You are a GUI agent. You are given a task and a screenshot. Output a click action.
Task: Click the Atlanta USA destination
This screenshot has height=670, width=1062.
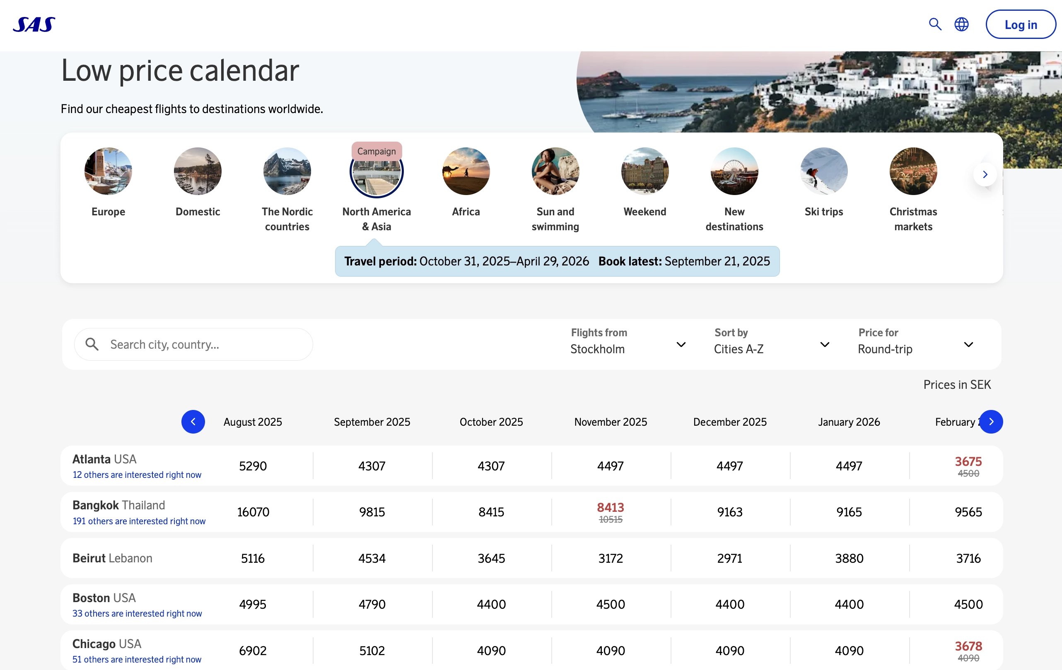pos(104,459)
